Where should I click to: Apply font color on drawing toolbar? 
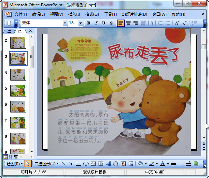[162, 164]
